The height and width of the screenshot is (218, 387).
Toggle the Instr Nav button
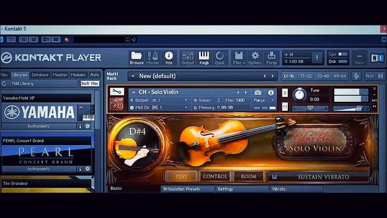(90, 84)
